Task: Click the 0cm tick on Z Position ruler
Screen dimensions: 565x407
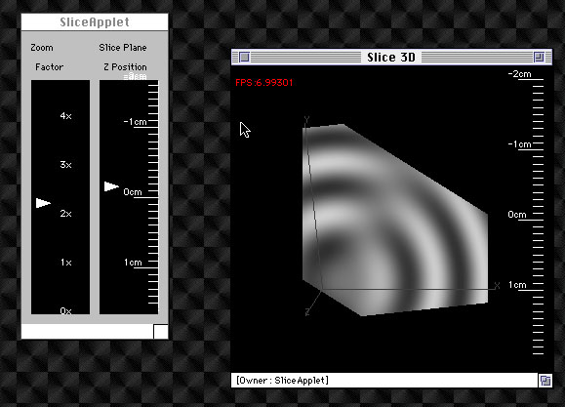Action: tap(133, 191)
